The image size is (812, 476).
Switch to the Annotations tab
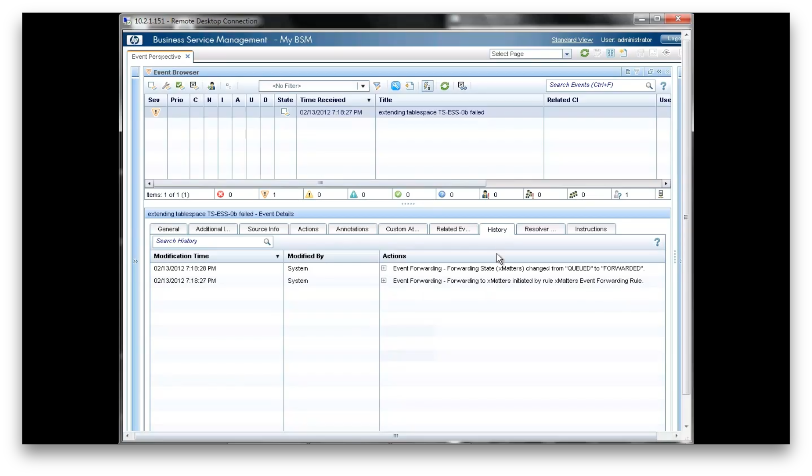tap(352, 229)
